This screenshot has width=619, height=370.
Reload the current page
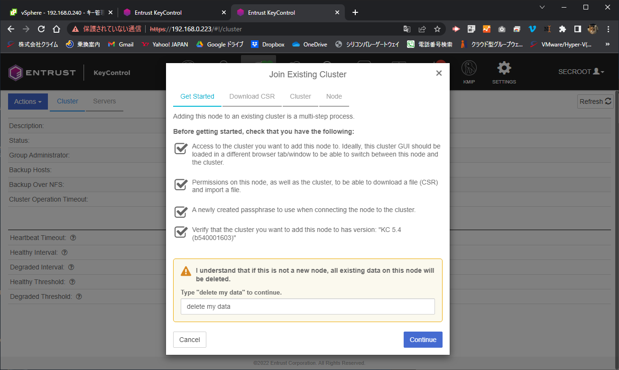[x=41, y=29]
